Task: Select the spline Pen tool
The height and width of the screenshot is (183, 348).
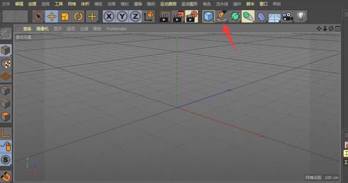Action: coord(222,16)
